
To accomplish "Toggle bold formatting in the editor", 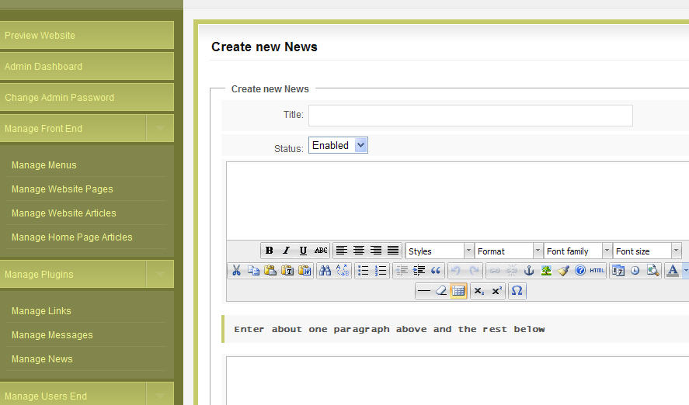I will pos(269,251).
